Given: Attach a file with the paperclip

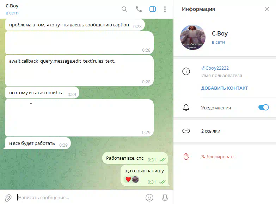Looking at the screenshot, I should point(8,198).
